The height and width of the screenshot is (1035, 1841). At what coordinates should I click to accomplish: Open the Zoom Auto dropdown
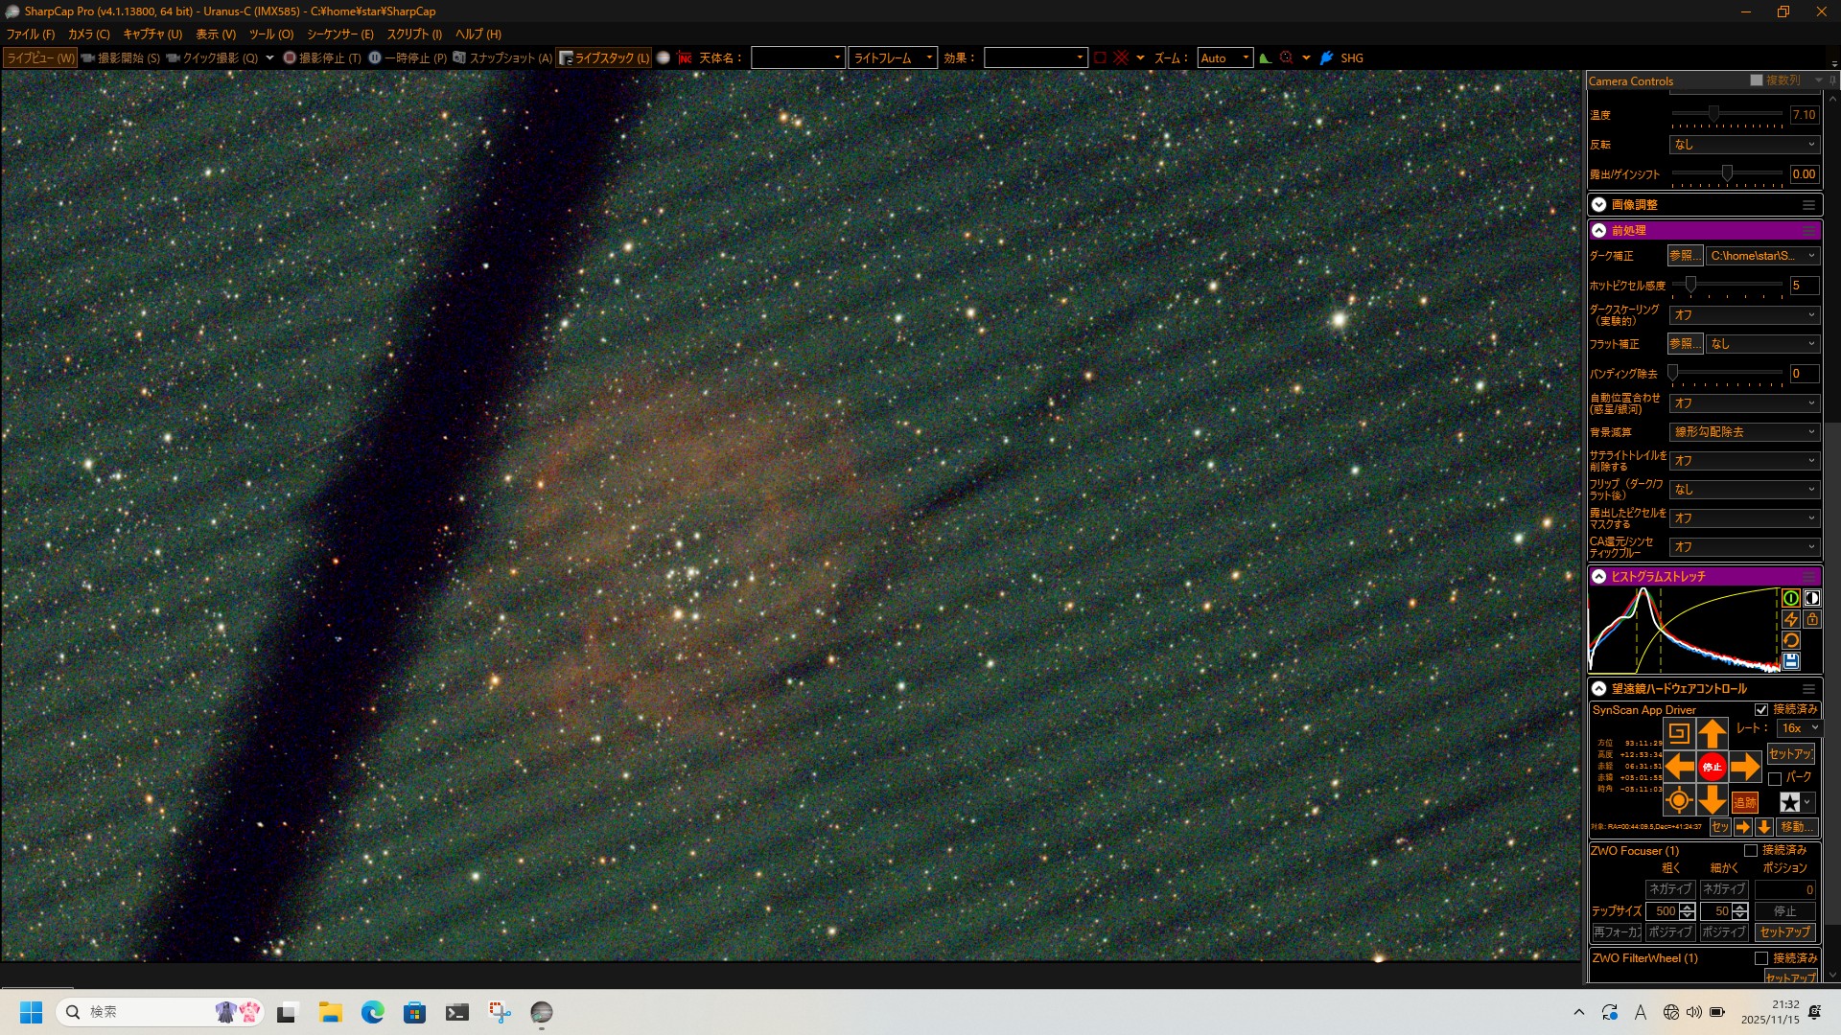(x=1225, y=58)
